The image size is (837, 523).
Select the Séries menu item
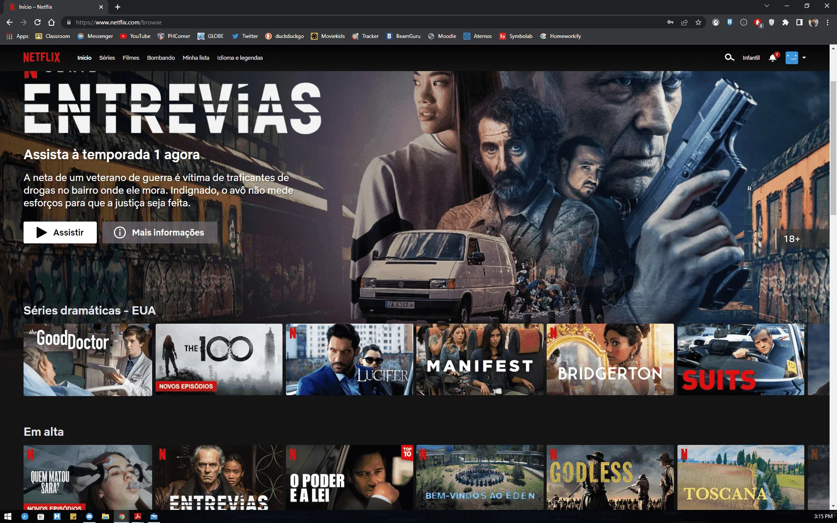[107, 58]
